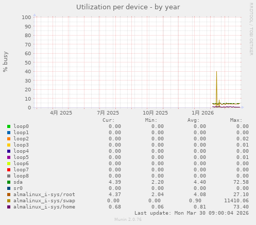Click the 'almalinux_i-sys/home' legend label
The width and height of the screenshot is (256, 225).
point(44,207)
